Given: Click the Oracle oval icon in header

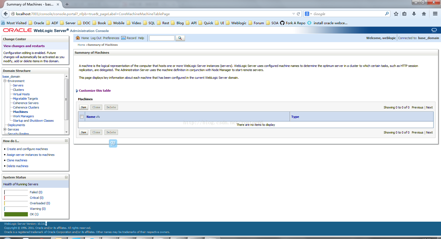Looking at the screenshot, I should 434,30.
